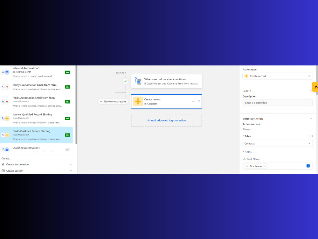Click the Enter a description field
Viewport: 318px width, 239px height.
277,102
